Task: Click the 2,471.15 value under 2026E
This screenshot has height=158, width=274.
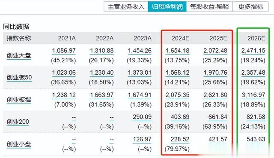Action: 253,51
